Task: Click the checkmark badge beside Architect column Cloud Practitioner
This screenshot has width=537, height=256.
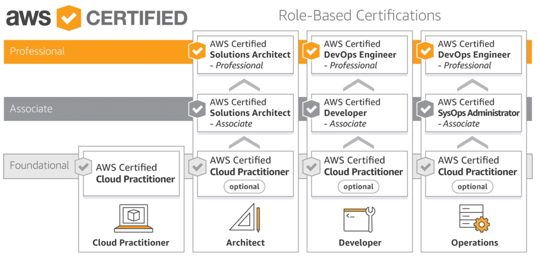Action: tap(197, 167)
